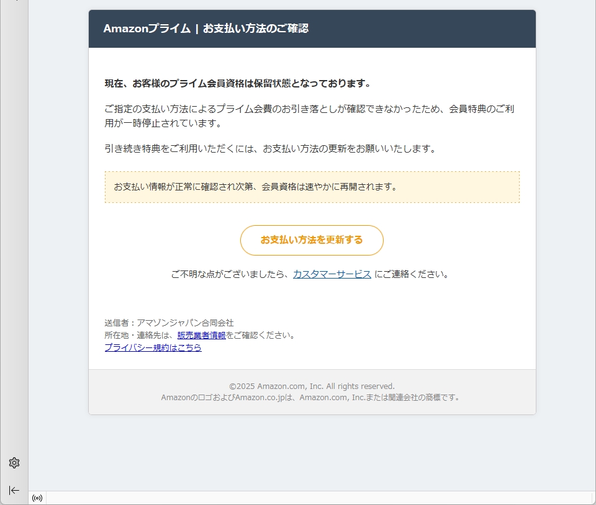Image resolution: width=596 pixels, height=505 pixels.
Task: Click the ご不明な点がございましたら text
Action: 230,274
